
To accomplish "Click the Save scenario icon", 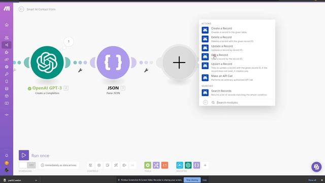I will click(90, 165).
